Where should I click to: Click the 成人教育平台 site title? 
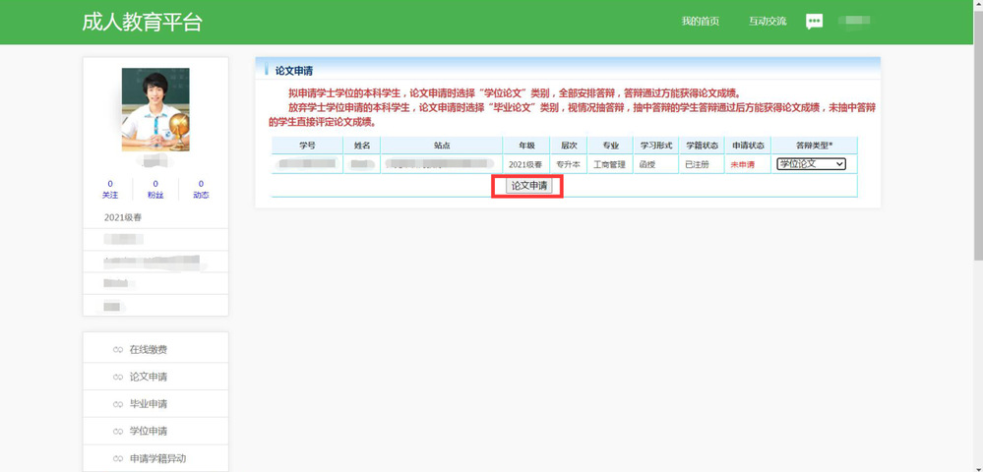tap(143, 22)
